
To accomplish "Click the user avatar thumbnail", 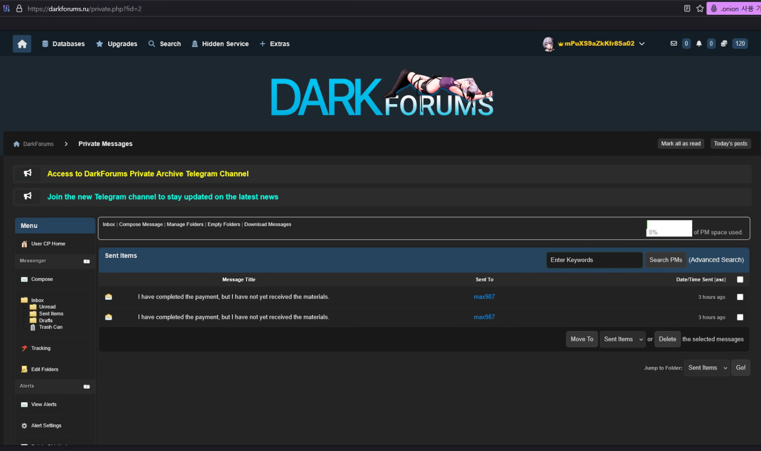I will click(x=548, y=44).
